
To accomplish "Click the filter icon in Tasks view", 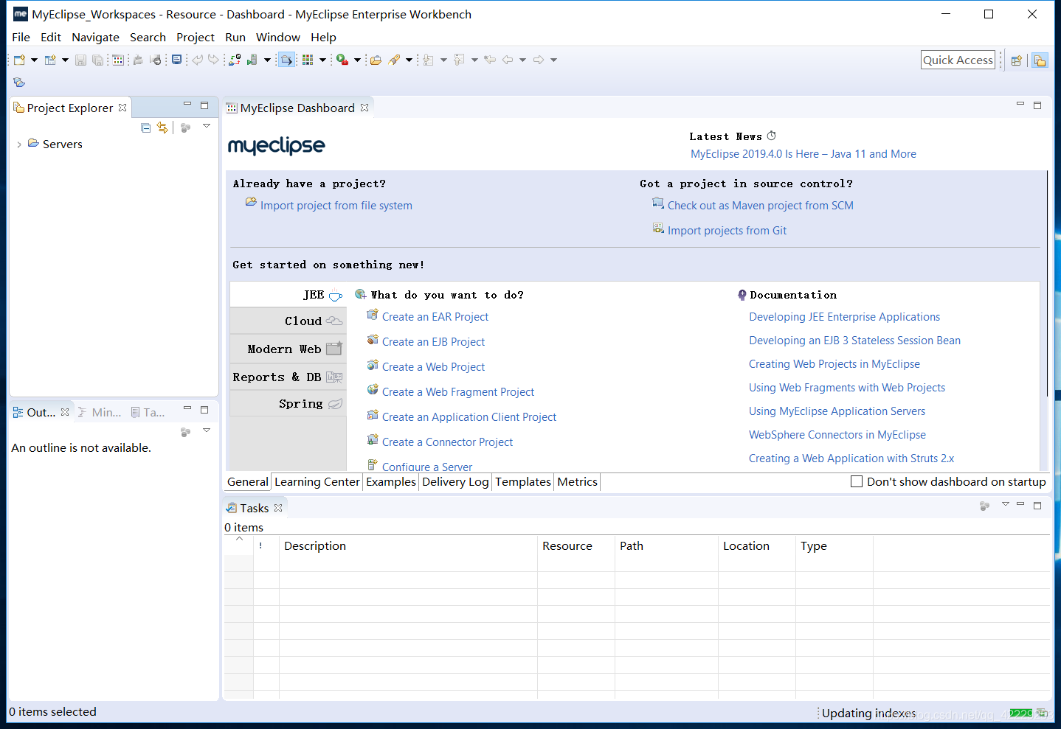I will tap(984, 506).
